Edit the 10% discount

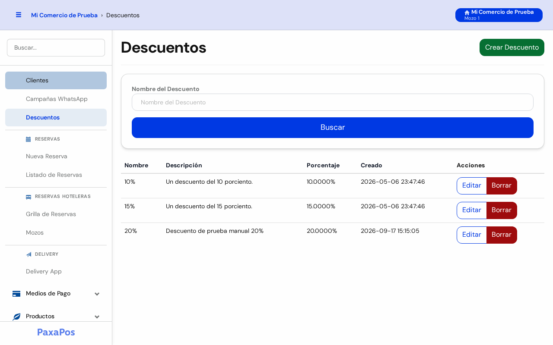point(472,186)
